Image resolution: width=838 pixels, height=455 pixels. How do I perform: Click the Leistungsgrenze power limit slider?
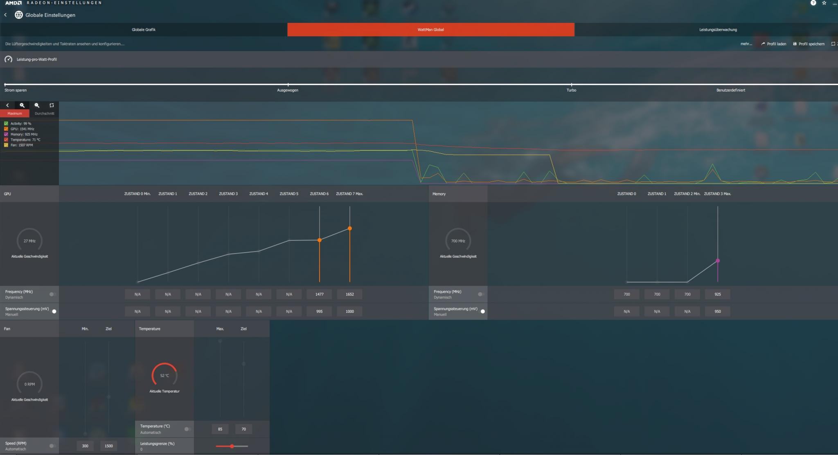coord(232,446)
